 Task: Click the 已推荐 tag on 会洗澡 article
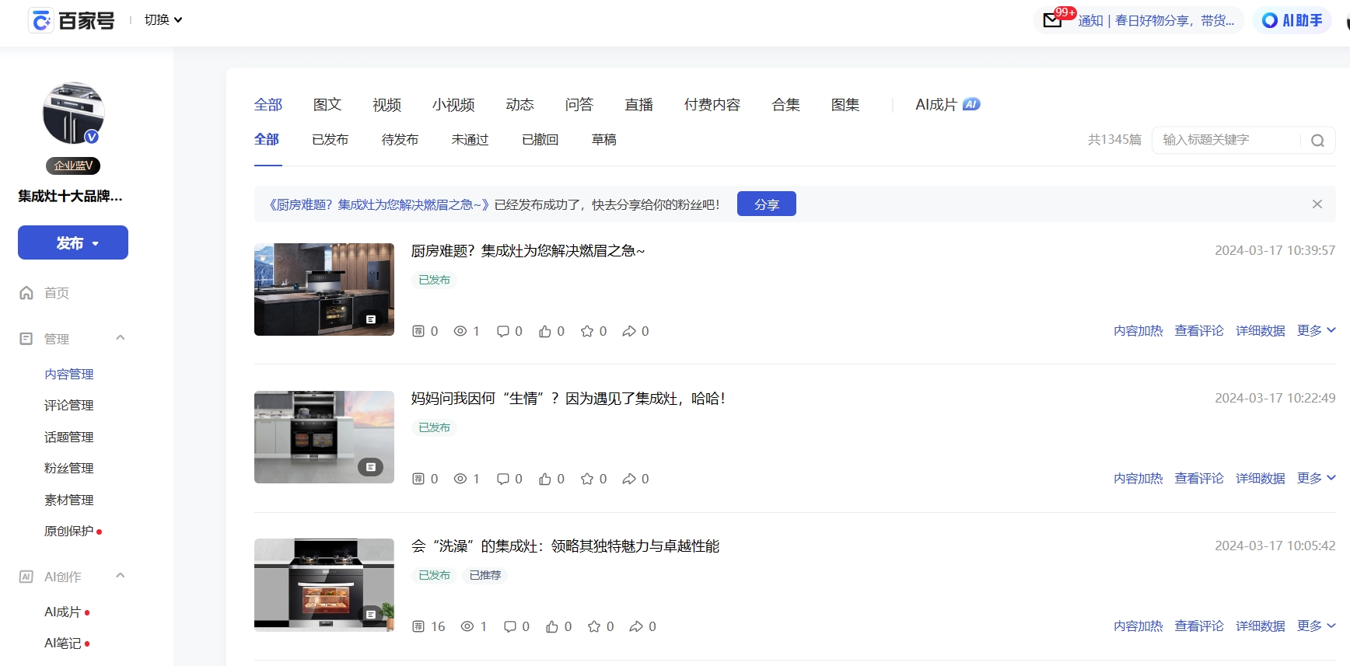click(485, 575)
